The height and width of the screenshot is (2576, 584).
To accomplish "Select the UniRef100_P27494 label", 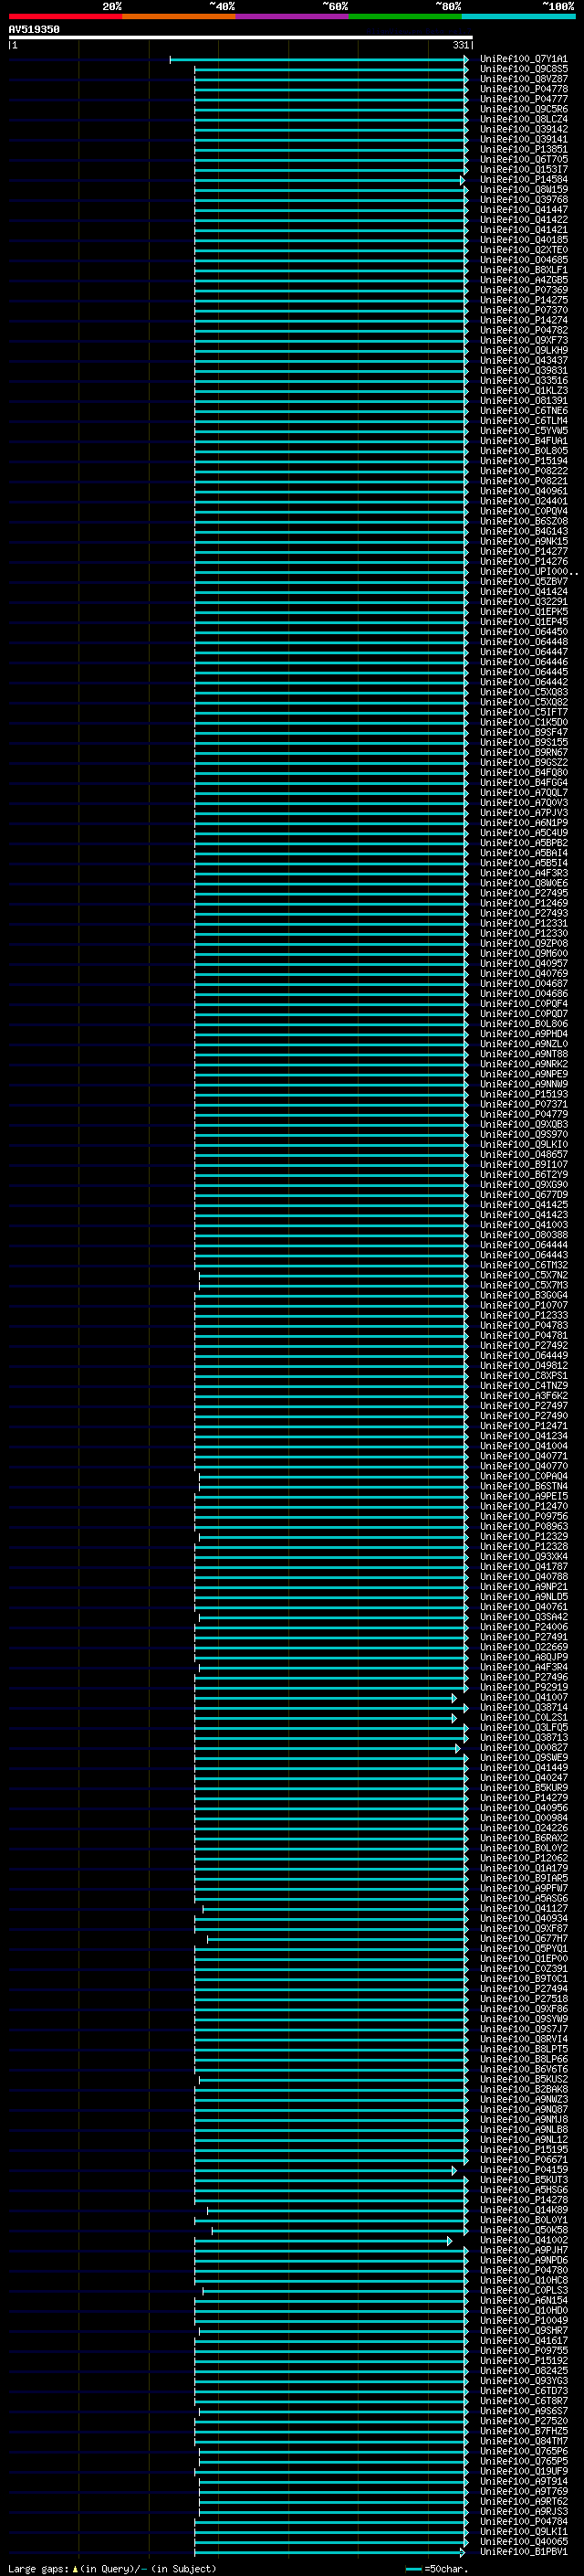I will [523, 1988].
